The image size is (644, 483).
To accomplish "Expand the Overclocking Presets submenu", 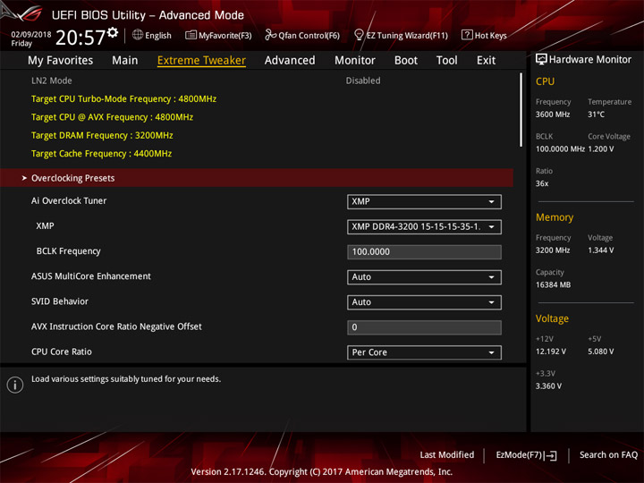I will [x=257, y=178].
